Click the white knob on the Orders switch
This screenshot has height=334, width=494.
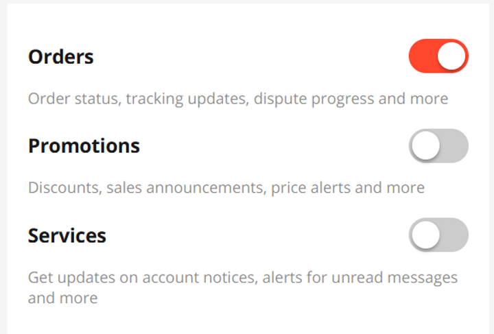click(x=451, y=56)
